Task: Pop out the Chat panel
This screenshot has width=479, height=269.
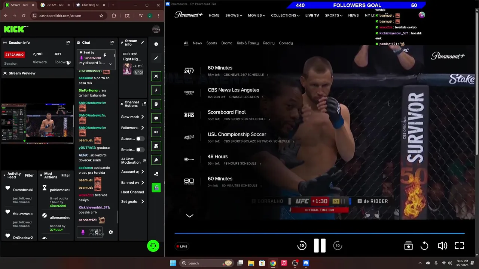Action: point(112,43)
